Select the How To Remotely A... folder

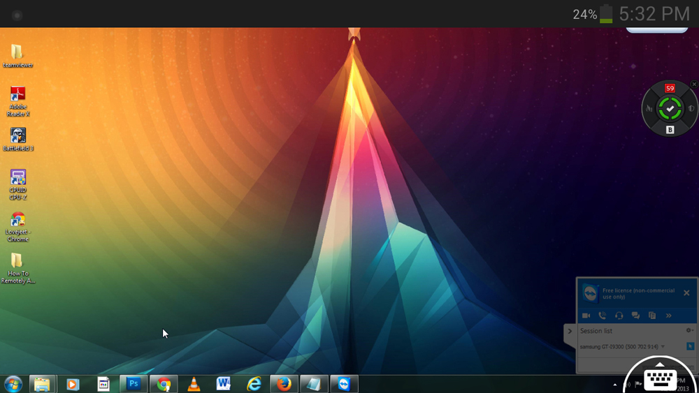tap(18, 268)
